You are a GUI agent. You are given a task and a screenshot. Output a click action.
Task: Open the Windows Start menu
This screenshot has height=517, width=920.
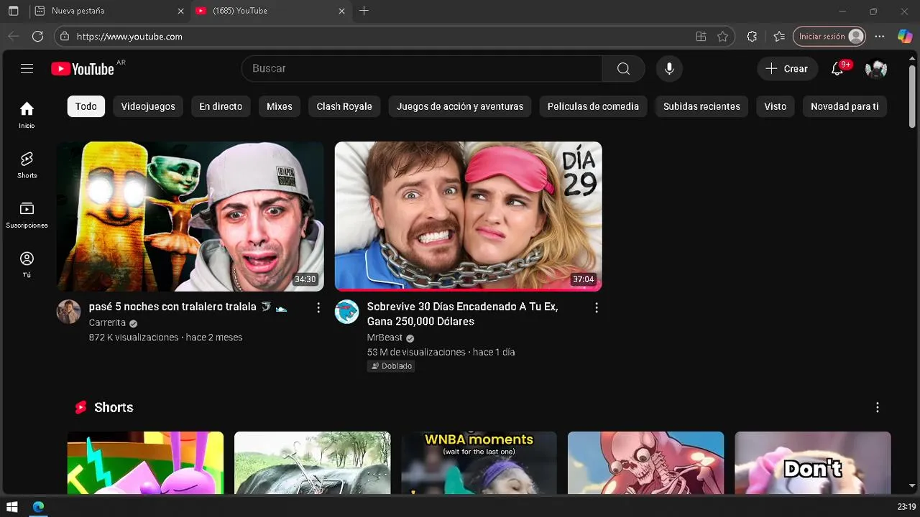click(x=12, y=507)
